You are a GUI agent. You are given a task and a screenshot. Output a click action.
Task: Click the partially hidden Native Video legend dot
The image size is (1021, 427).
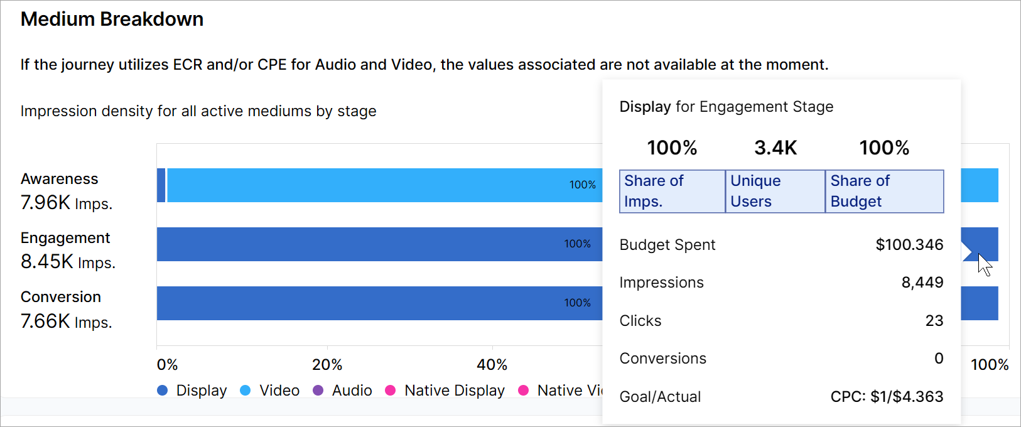pyautogui.click(x=524, y=391)
